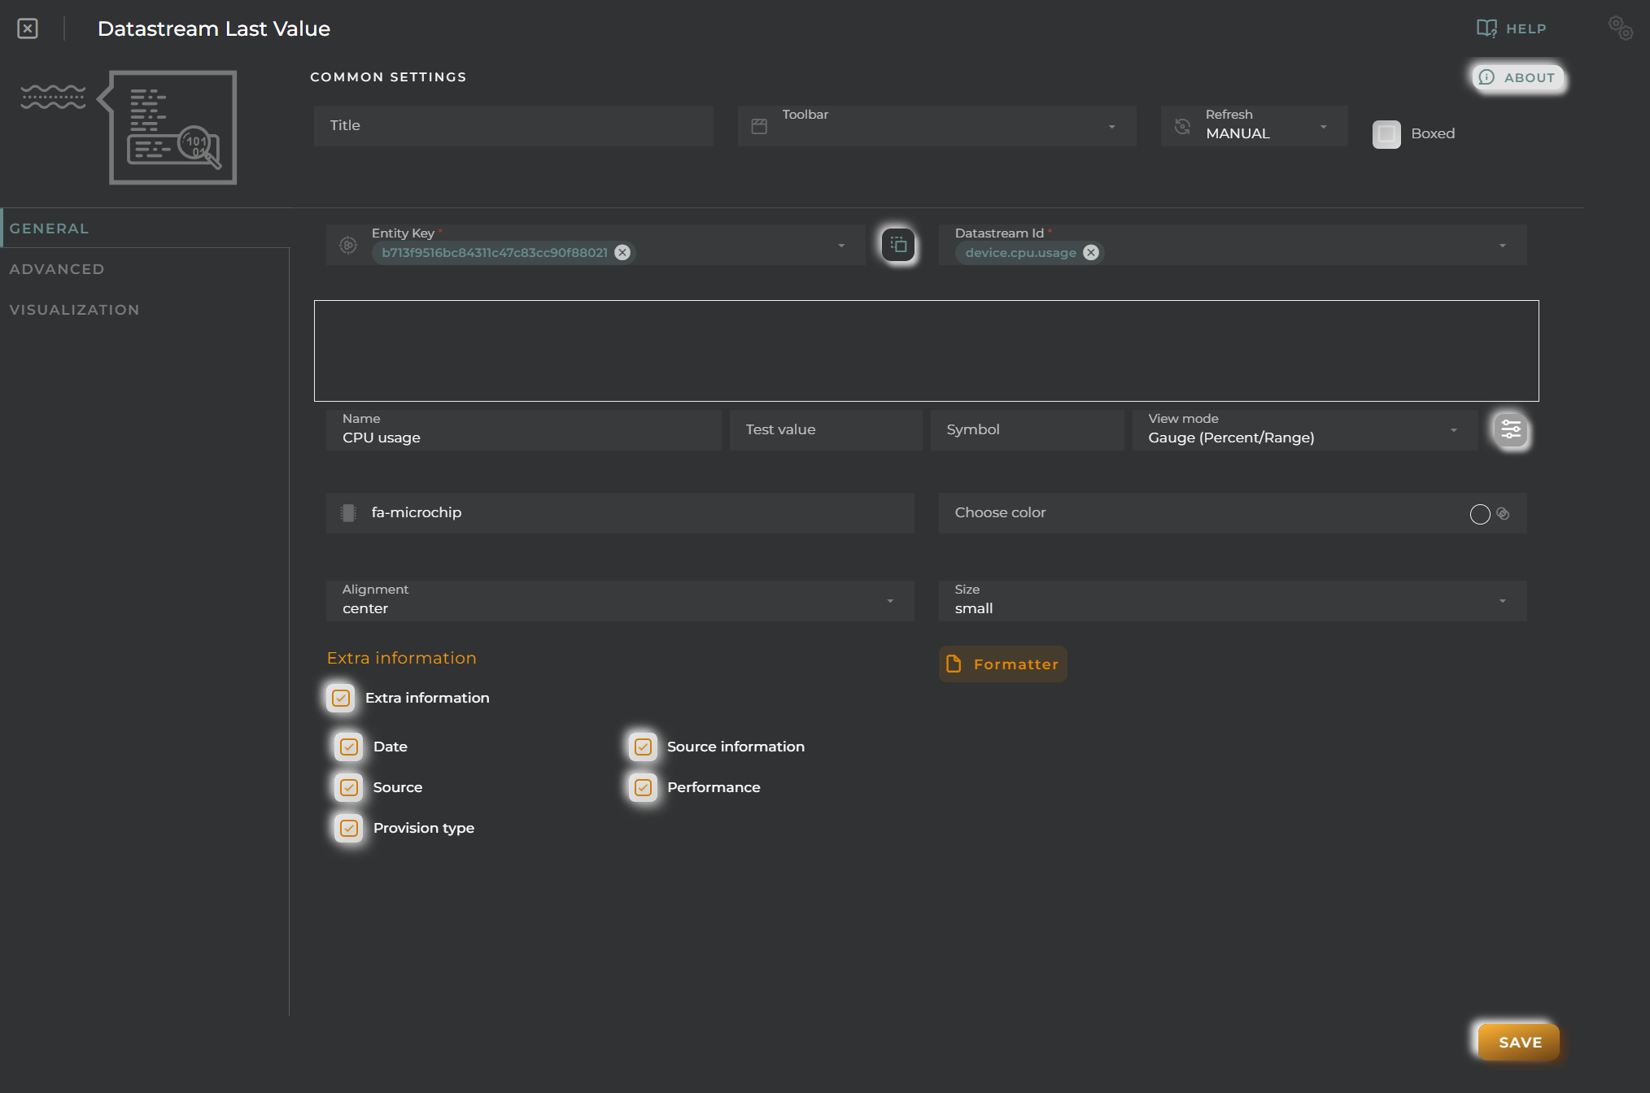Click the Extra information orange heading
The width and height of the screenshot is (1650, 1093).
pos(402,658)
